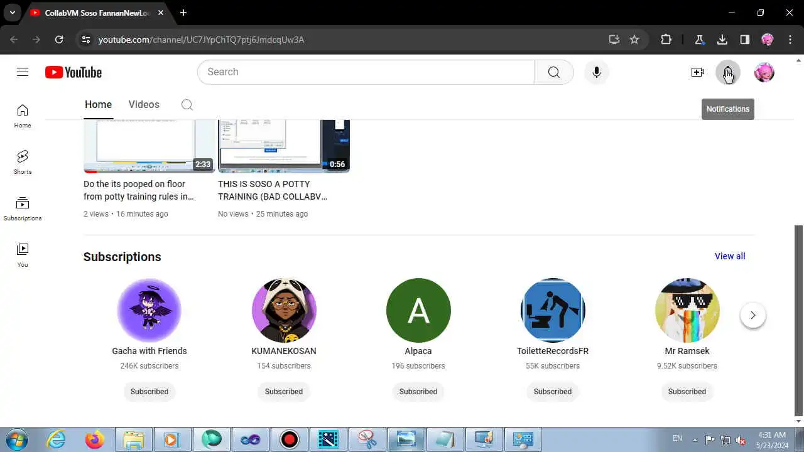Screen dimensions: 804x452
Task: Search within channel magnifier icon
Action: pyautogui.click(x=187, y=105)
